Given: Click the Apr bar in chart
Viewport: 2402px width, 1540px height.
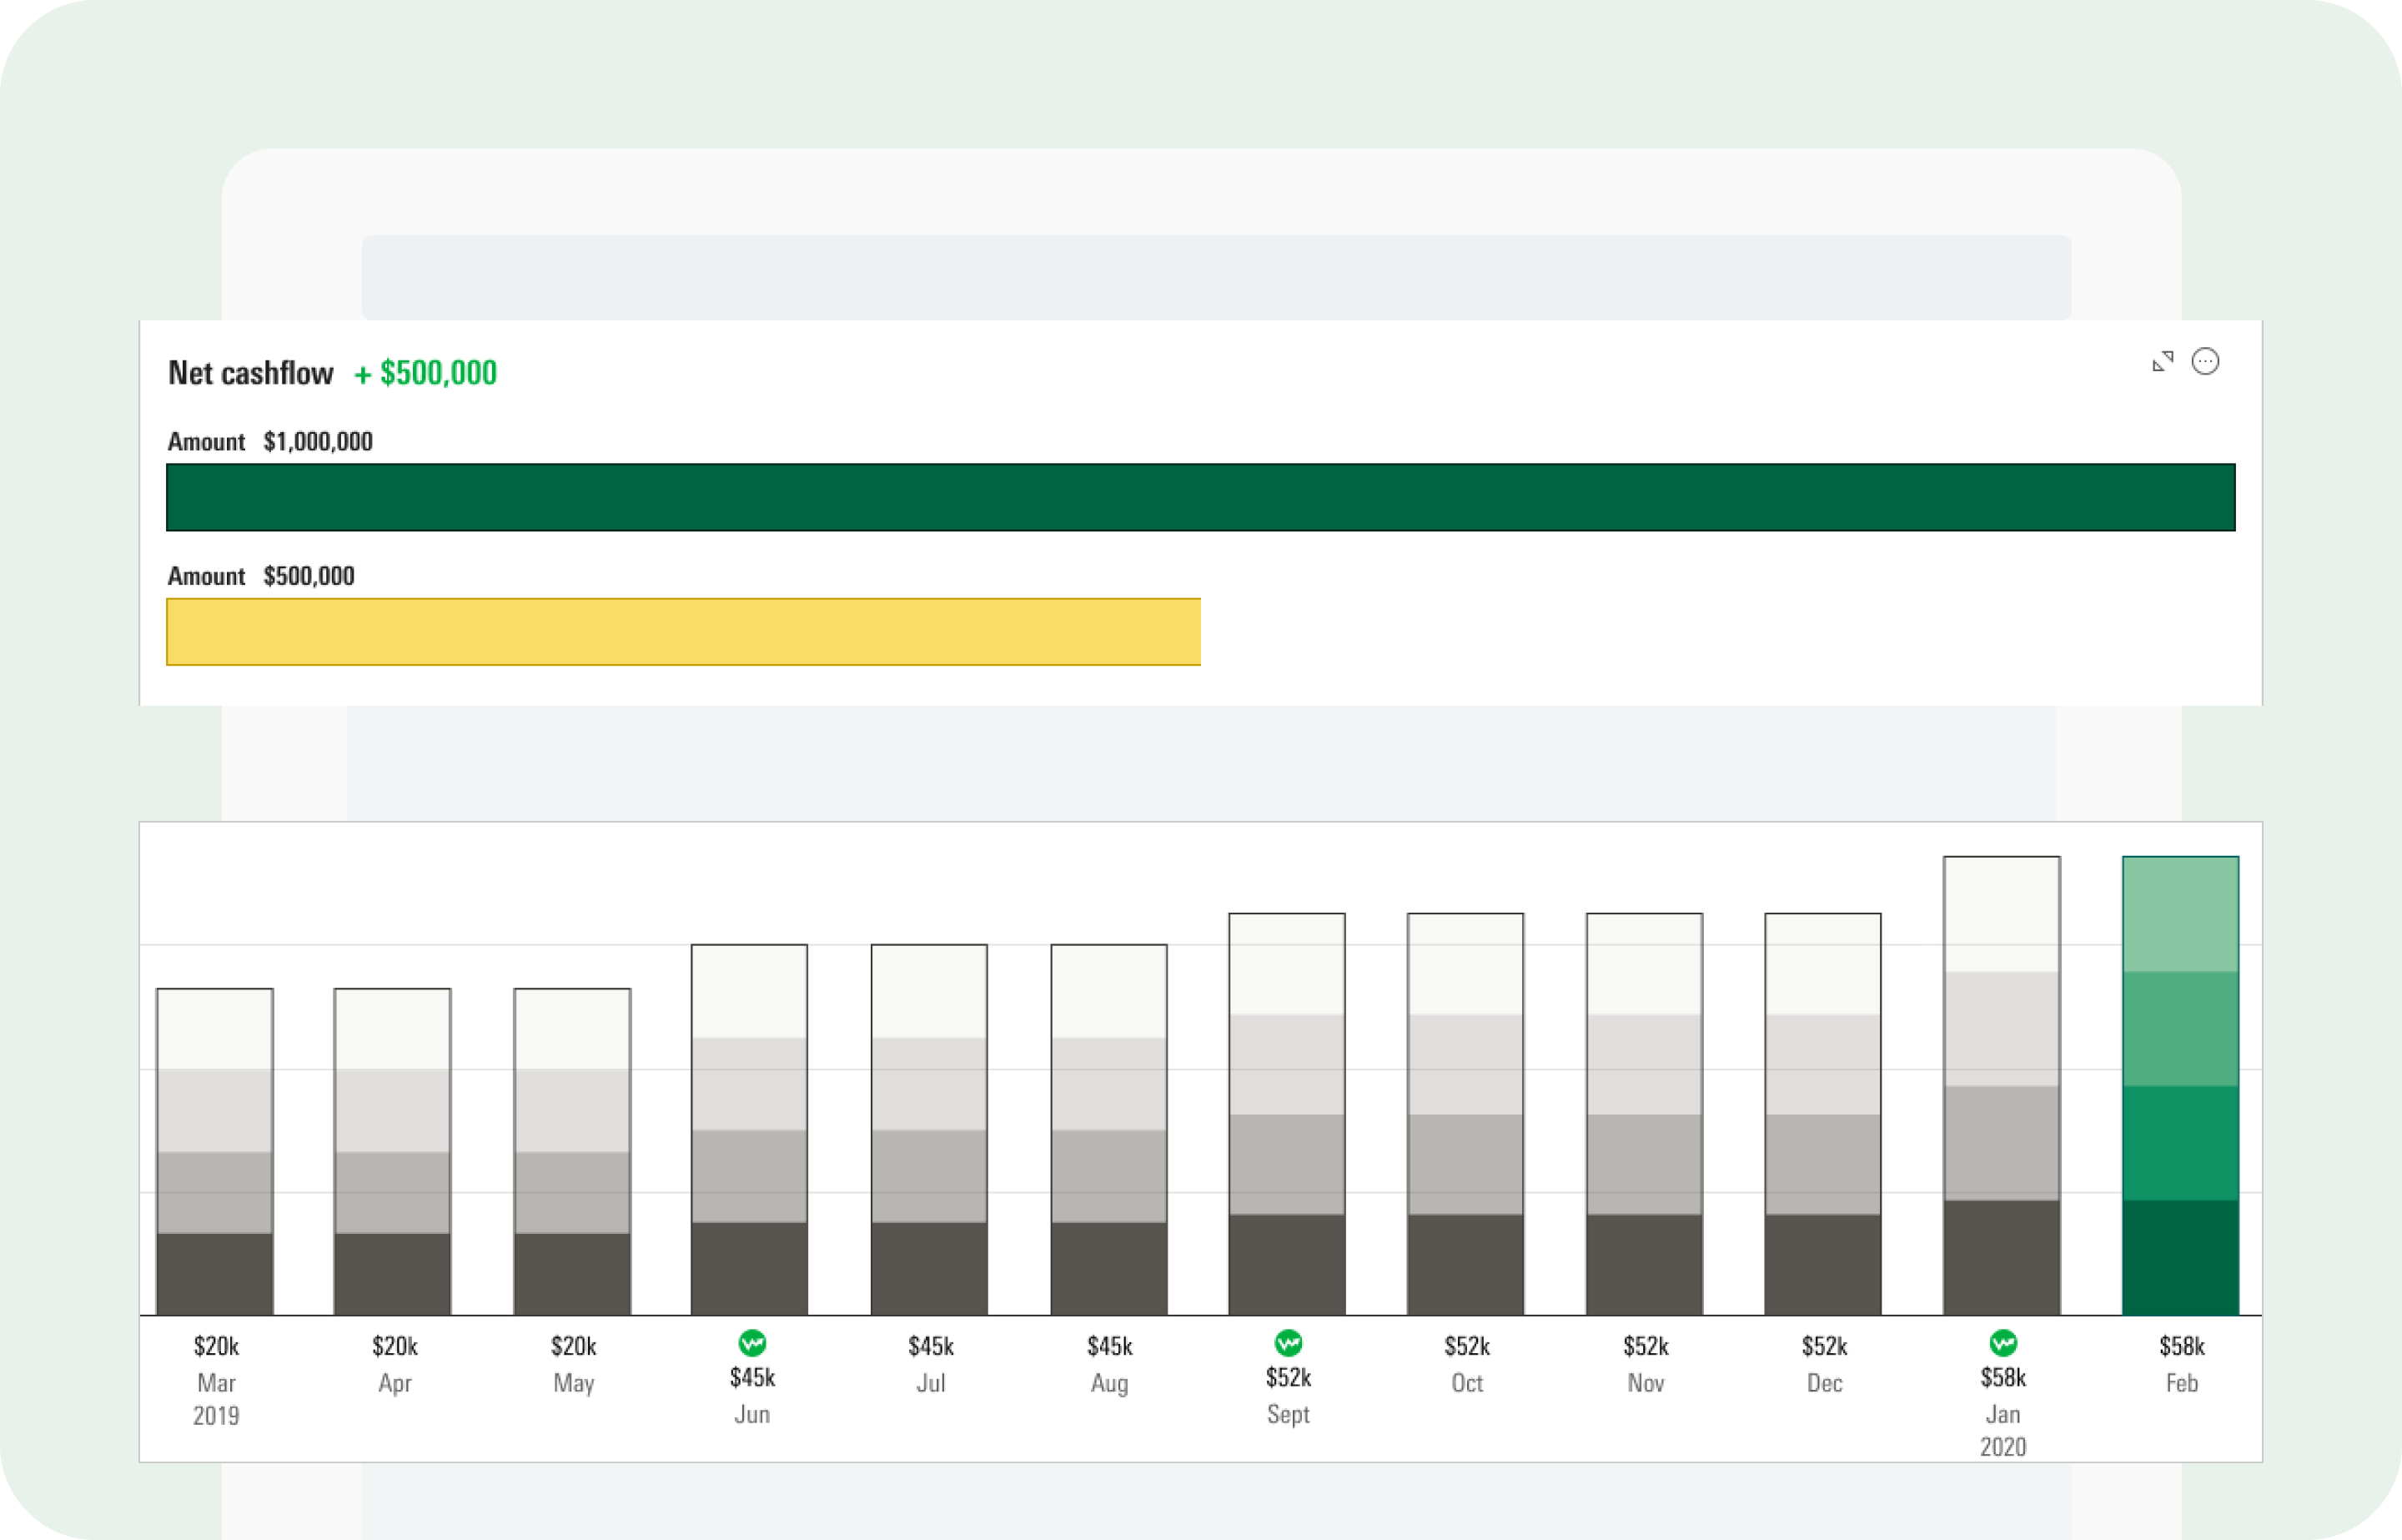Looking at the screenshot, I should point(393,1150).
